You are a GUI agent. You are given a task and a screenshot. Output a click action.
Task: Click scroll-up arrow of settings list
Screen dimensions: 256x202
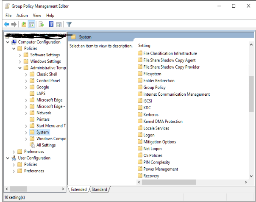251,44
